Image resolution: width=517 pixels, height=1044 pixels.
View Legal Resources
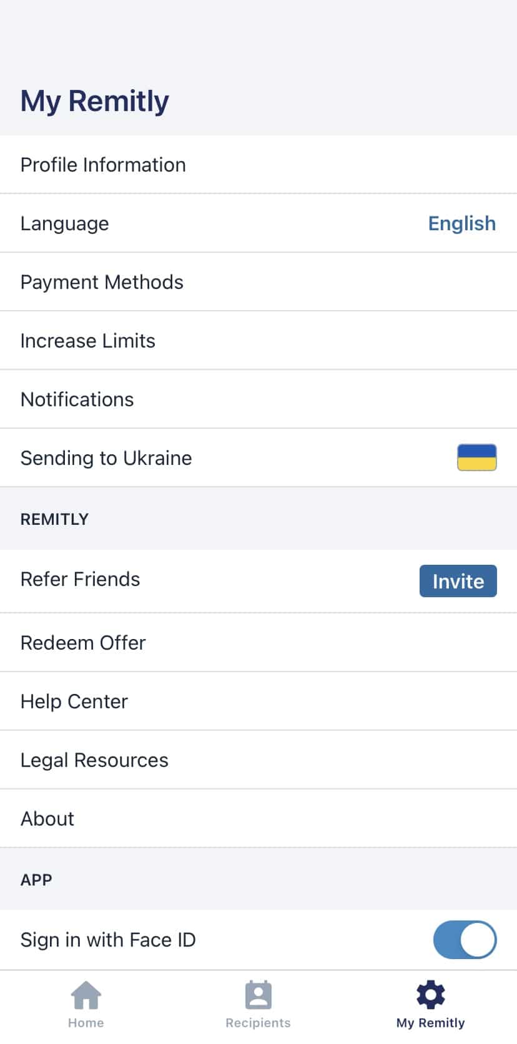click(x=258, y=760)
